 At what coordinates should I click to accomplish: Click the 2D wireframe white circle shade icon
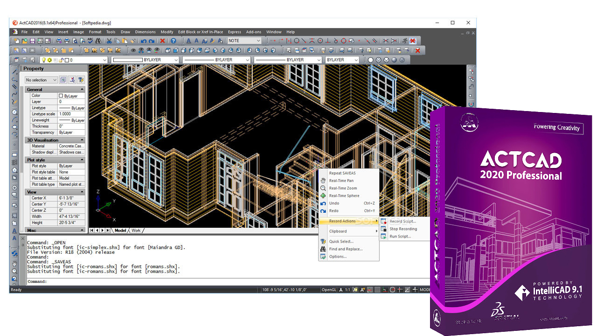point(370,60)
